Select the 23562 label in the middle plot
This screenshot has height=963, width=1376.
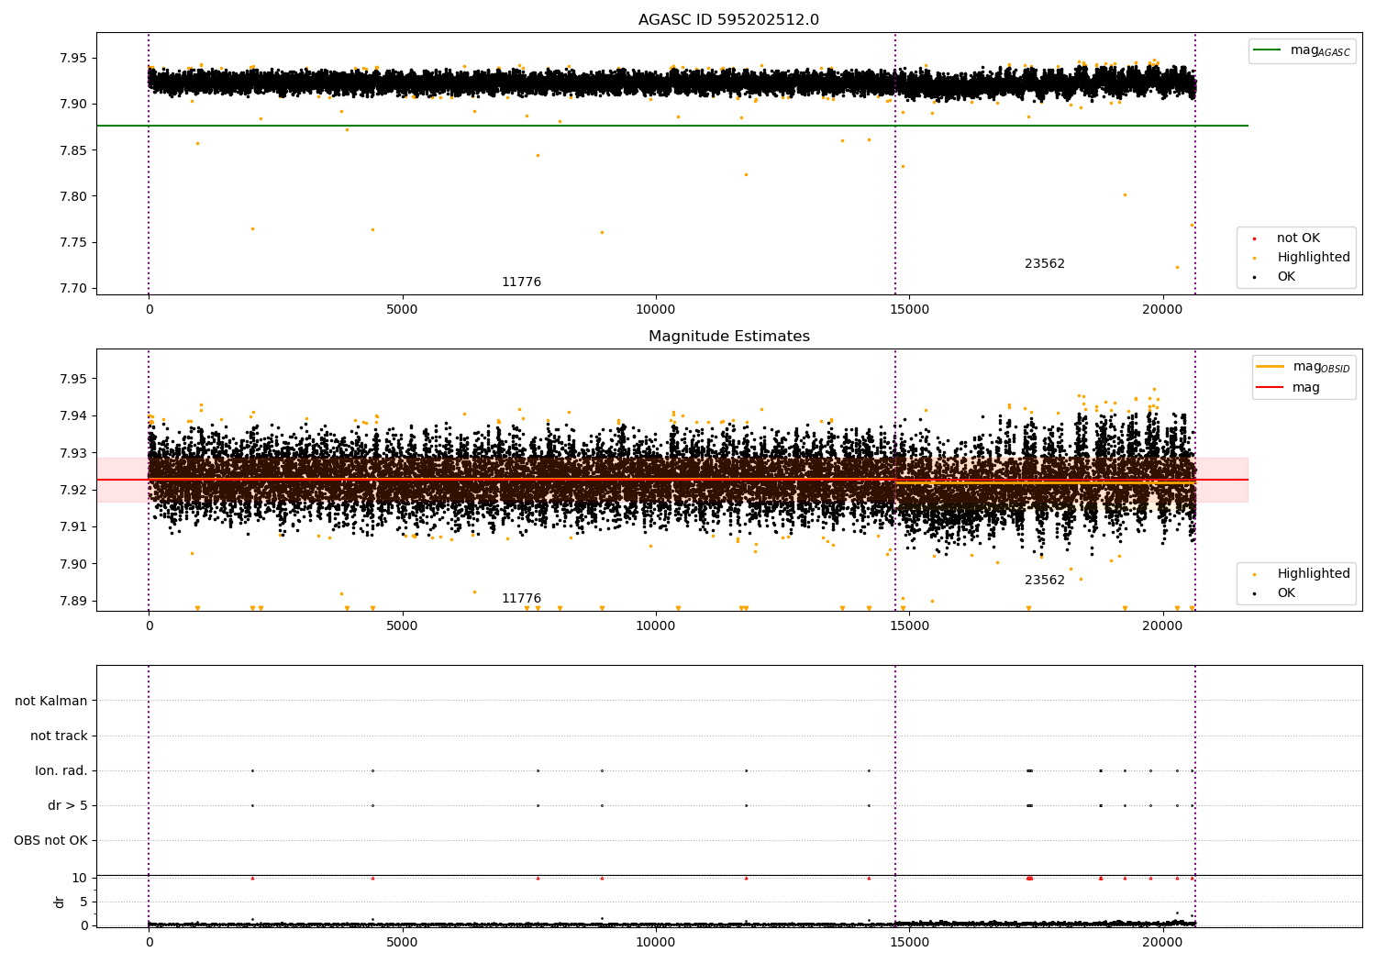point(1044,581)
